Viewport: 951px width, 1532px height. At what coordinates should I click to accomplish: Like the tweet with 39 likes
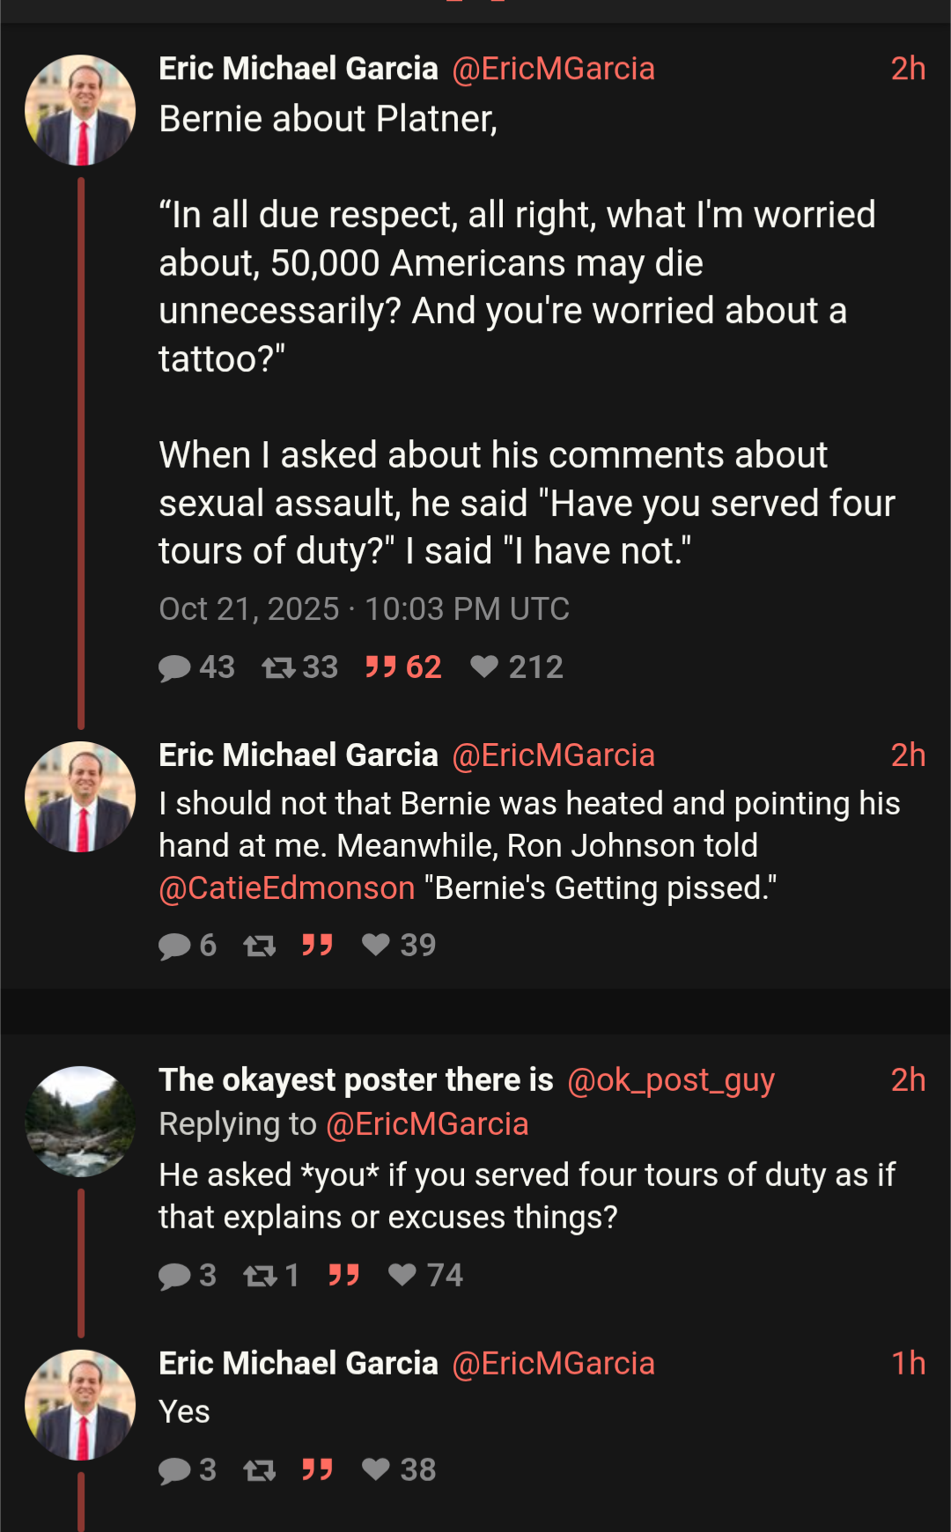(x=376, y=945)
